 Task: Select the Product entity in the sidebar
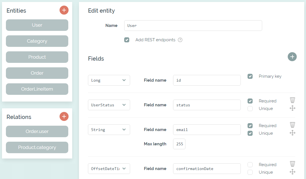(x=37, y=57)
